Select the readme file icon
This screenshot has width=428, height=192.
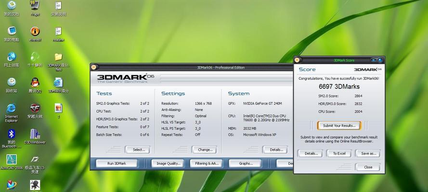point(58,34)
